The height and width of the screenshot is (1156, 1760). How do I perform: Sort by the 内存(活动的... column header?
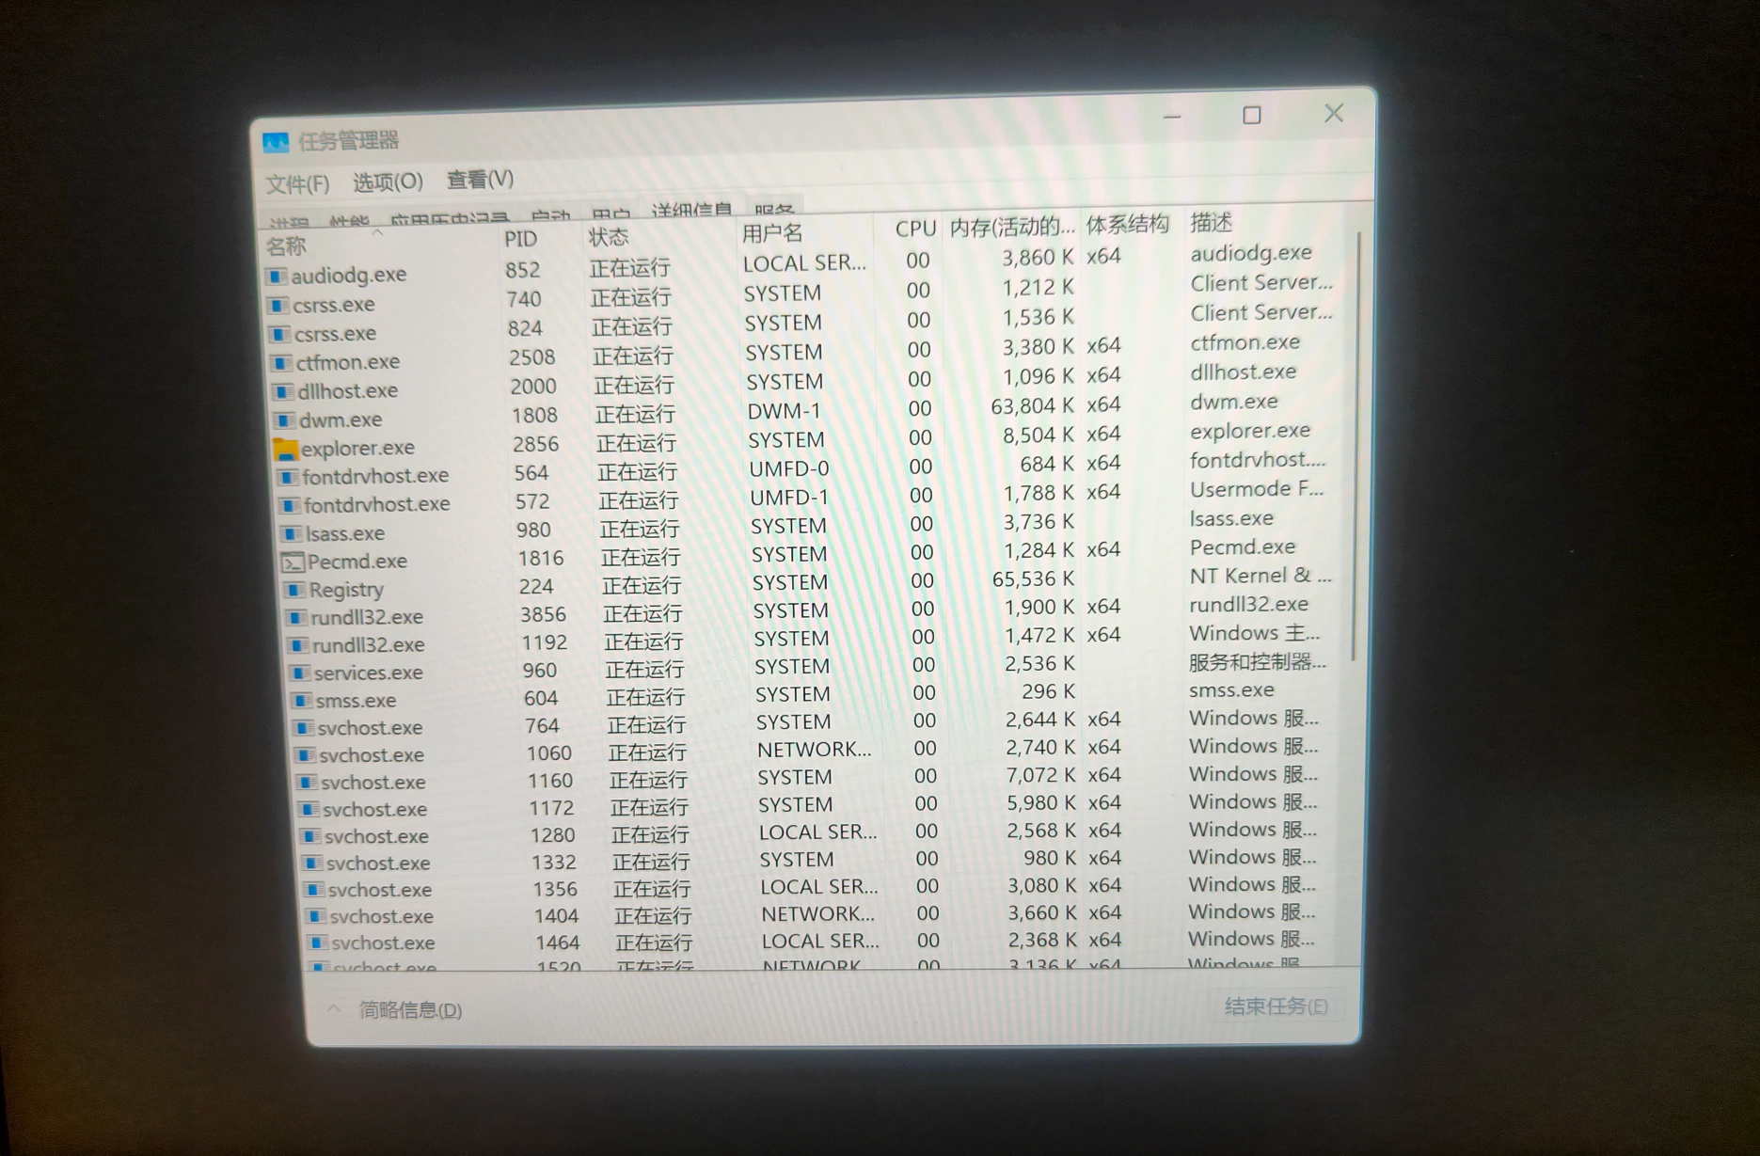pos(1011,227)
